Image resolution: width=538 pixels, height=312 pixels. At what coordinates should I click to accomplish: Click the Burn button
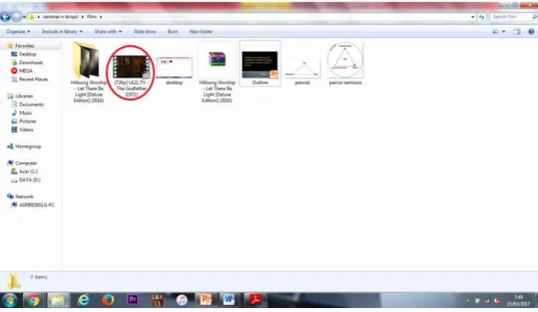coord(173,31)
